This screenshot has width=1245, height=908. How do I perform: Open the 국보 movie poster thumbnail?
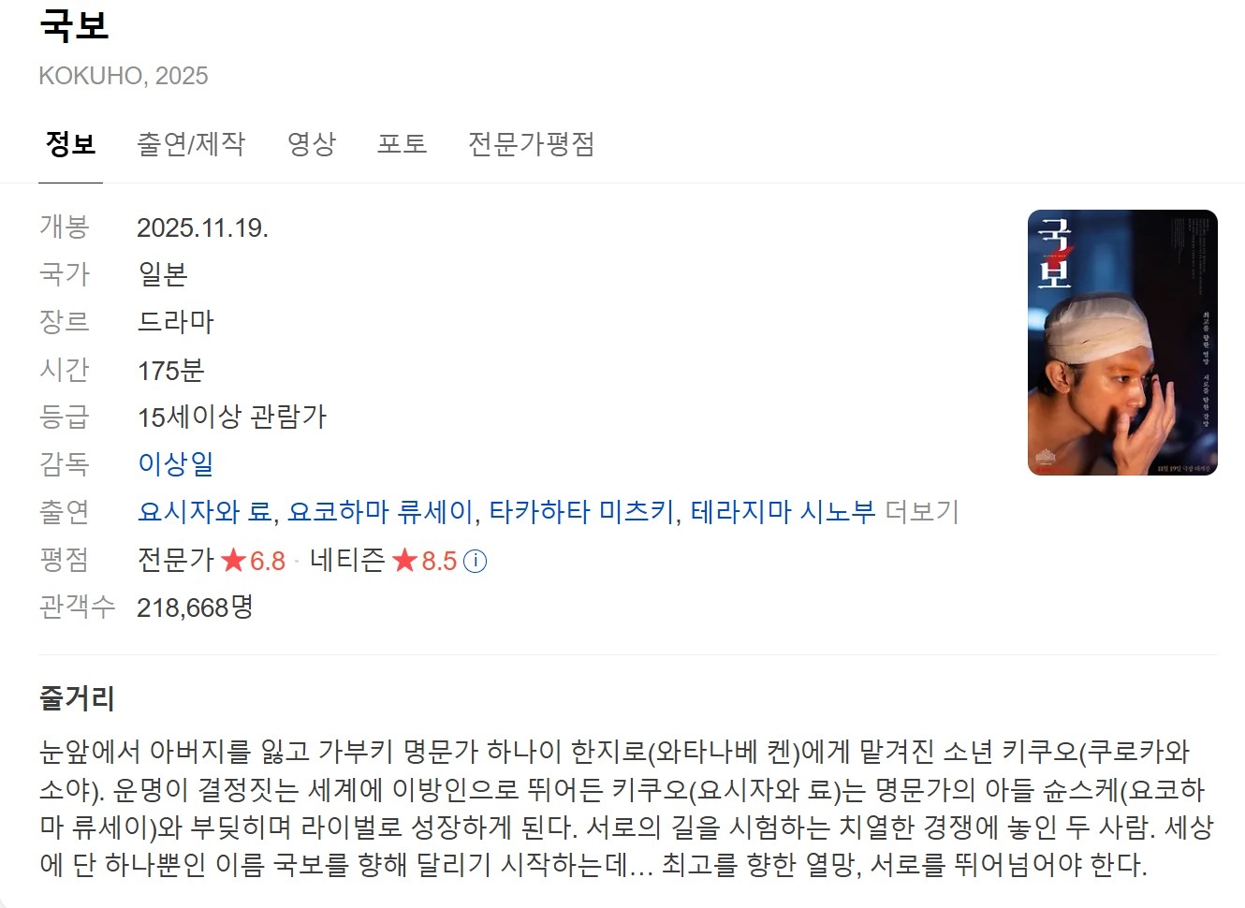tap(1122, 343)
